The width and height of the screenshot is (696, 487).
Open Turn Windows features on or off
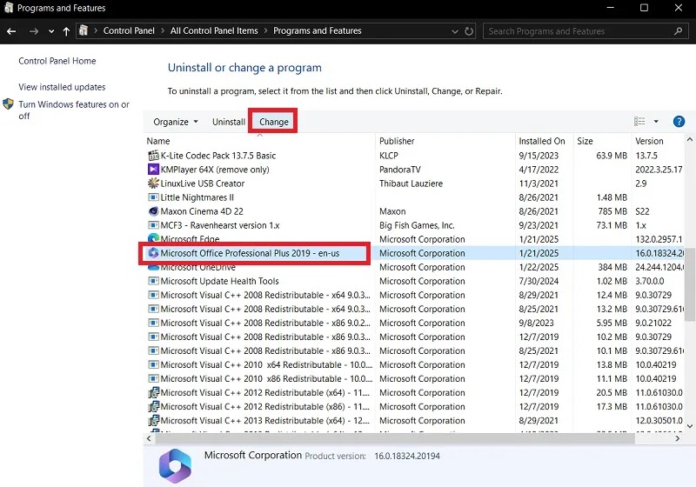pyautogui.click(x=74, y=110)
